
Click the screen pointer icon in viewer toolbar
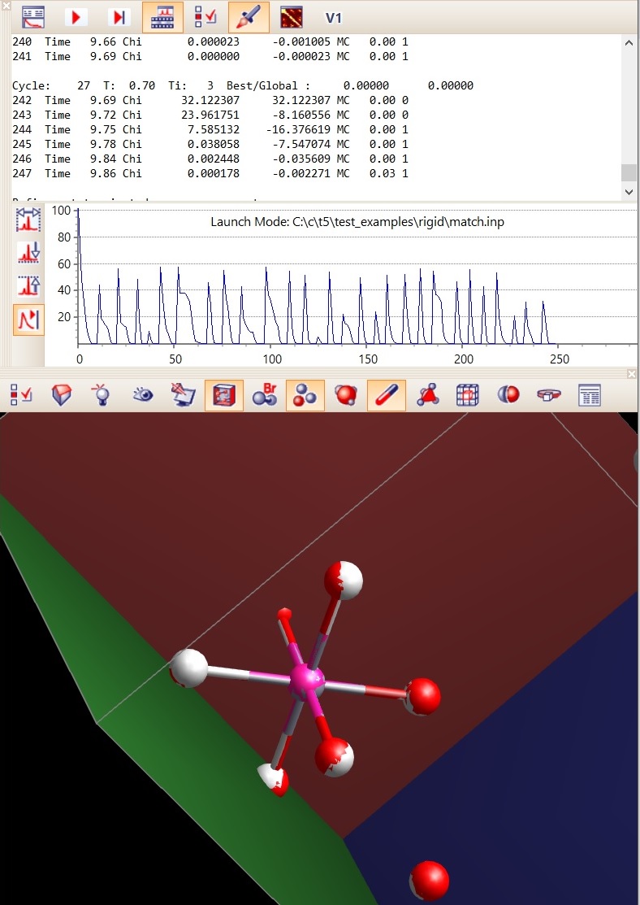(x=184, y=395)
